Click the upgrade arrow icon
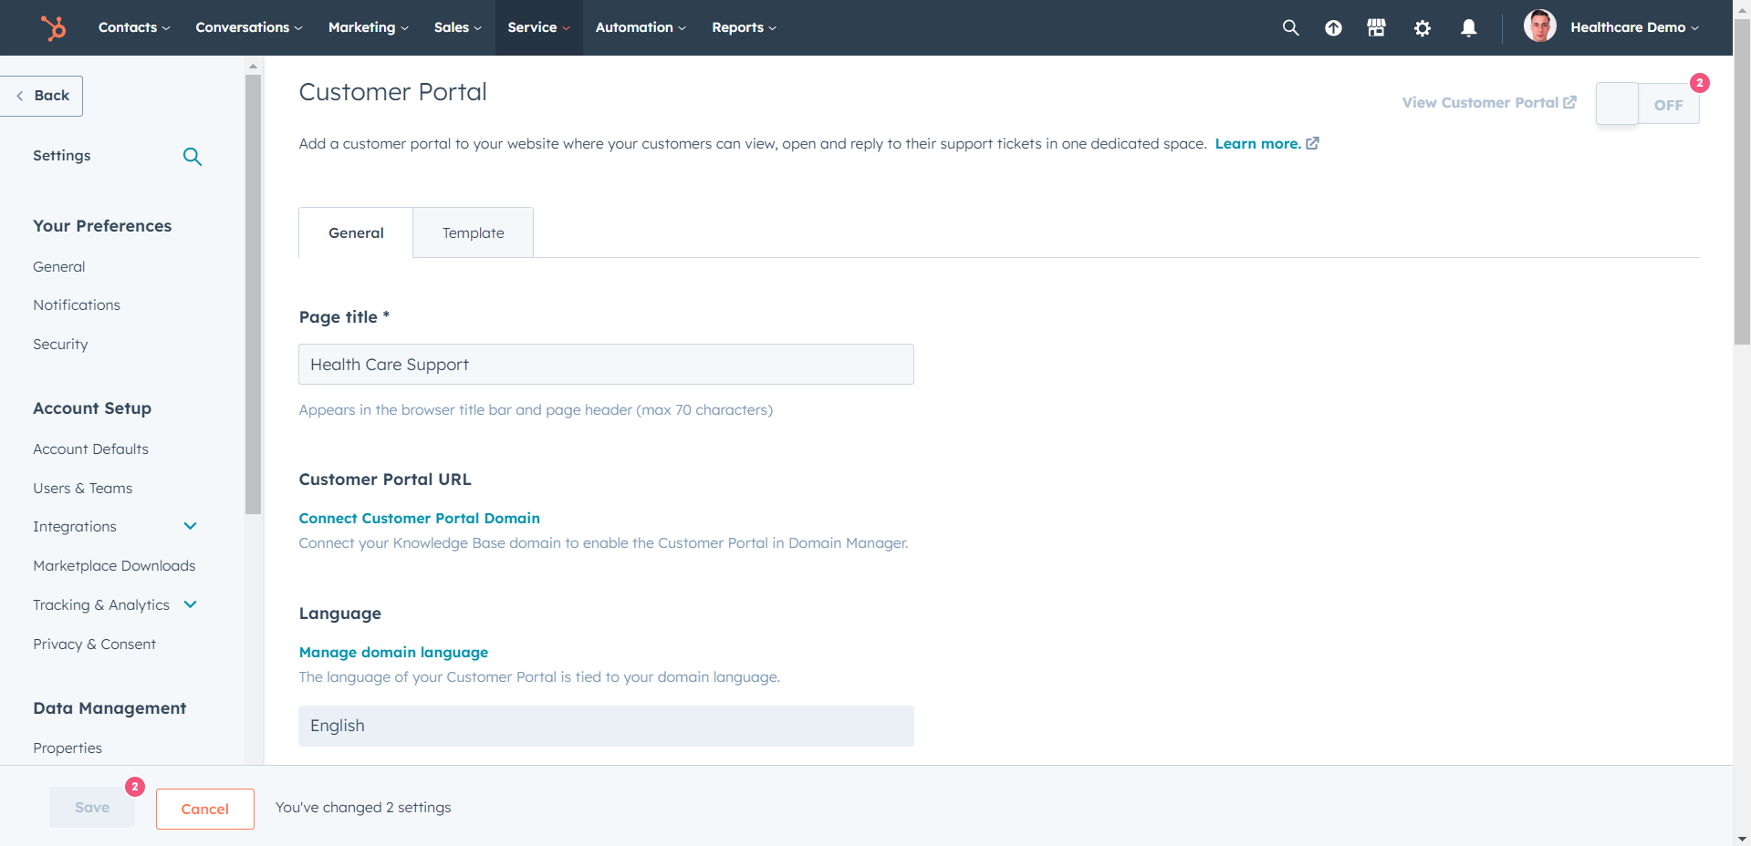Viewport: 1751px width, 846px height. [1333, 27]
